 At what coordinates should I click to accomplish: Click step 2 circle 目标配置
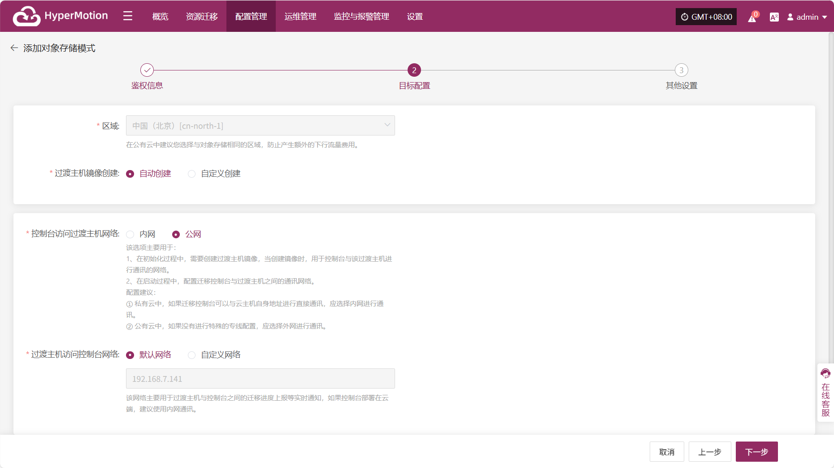tap(414, 70)
